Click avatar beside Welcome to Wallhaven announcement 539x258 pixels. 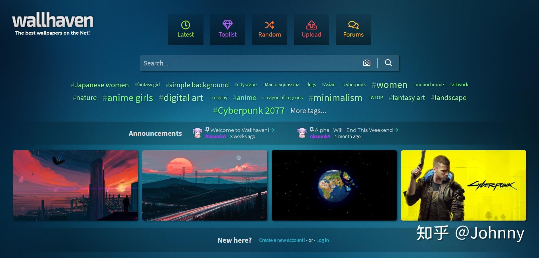(198, 133)
